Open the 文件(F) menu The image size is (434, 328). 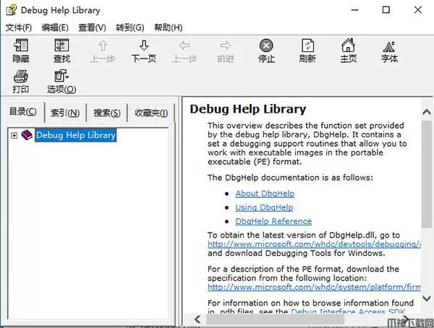(x=19, y=27)
